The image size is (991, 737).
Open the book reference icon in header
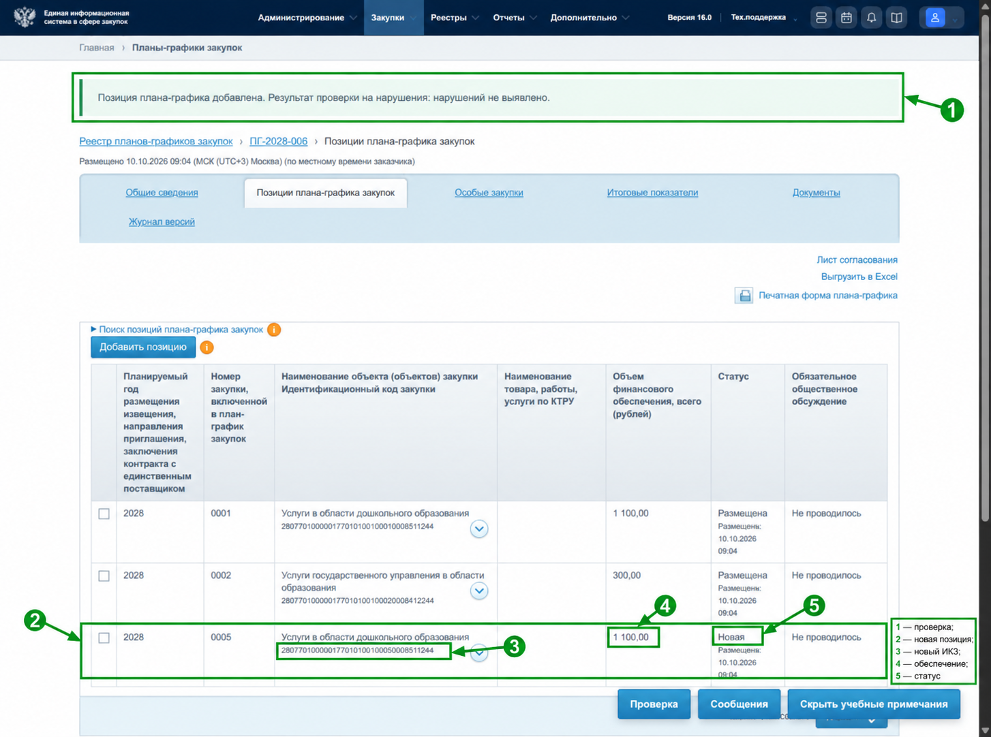896,18
